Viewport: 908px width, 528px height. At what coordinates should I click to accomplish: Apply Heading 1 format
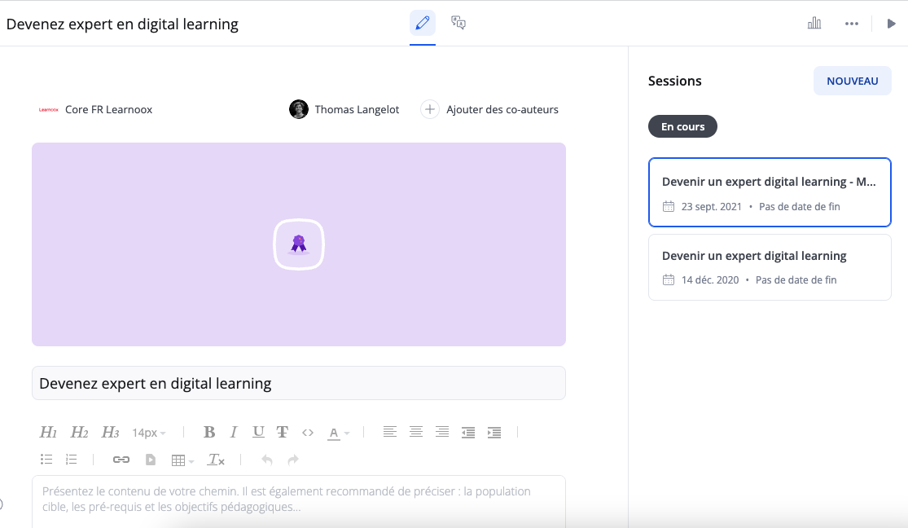(x=49, y=433)
